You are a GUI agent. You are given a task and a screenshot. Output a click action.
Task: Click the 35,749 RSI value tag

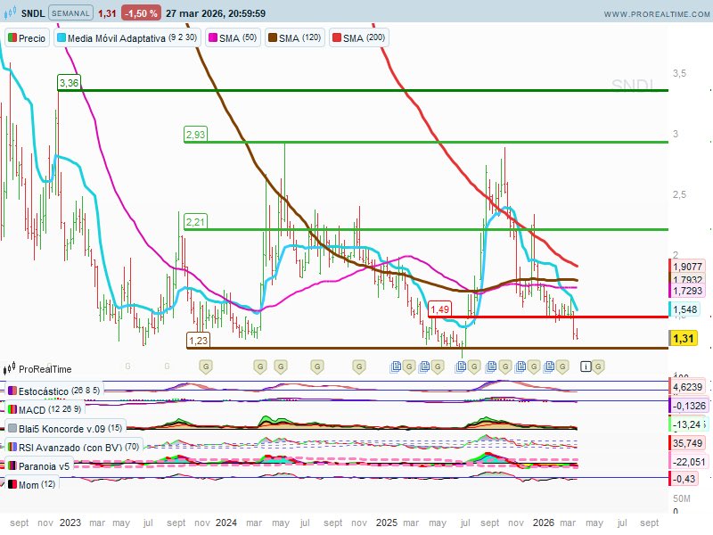pyautogui.click(x=687, y=443)
